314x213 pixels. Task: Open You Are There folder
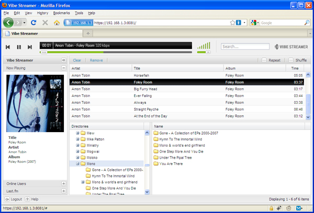point(168,163)
